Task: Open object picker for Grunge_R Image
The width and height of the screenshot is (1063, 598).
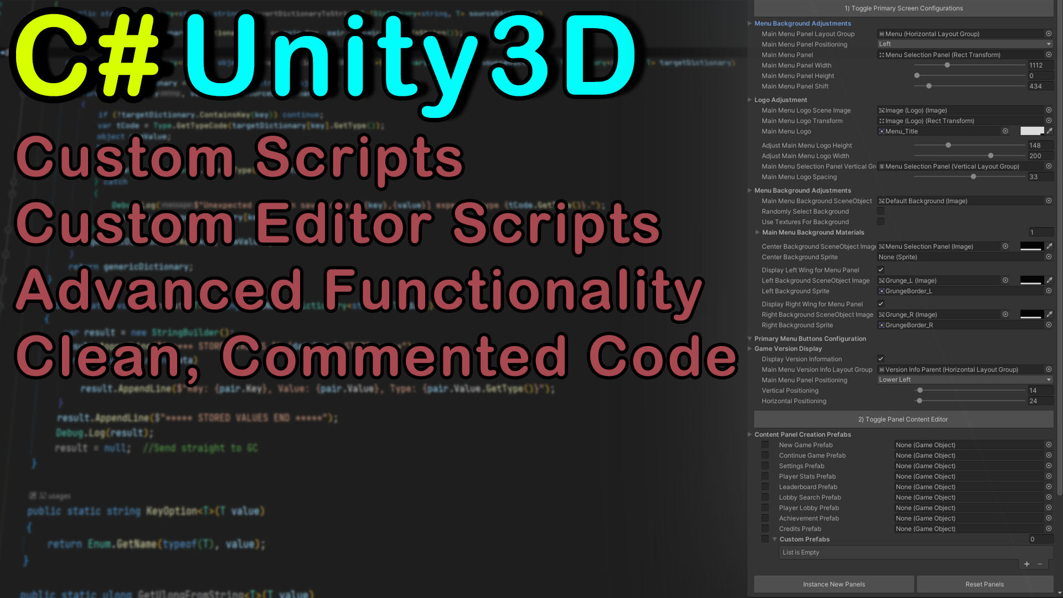Action: 1005,315
